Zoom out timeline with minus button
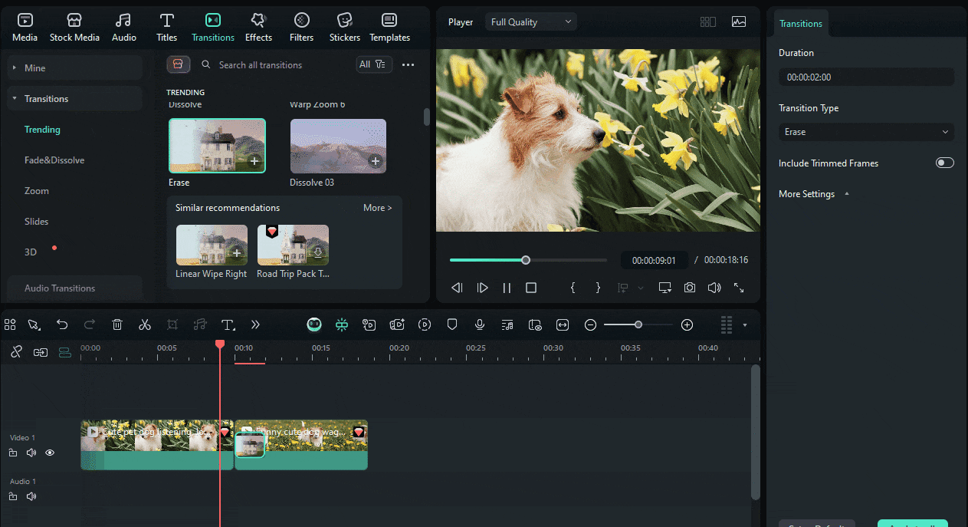Screen dimensions: 968x527 590,324
